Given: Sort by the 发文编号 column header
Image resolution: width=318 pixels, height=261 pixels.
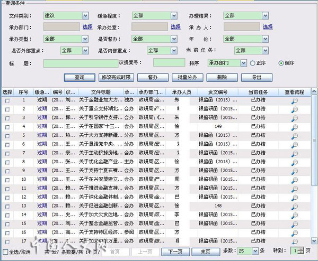Looking at the screenshot, I should click(218, 92).
